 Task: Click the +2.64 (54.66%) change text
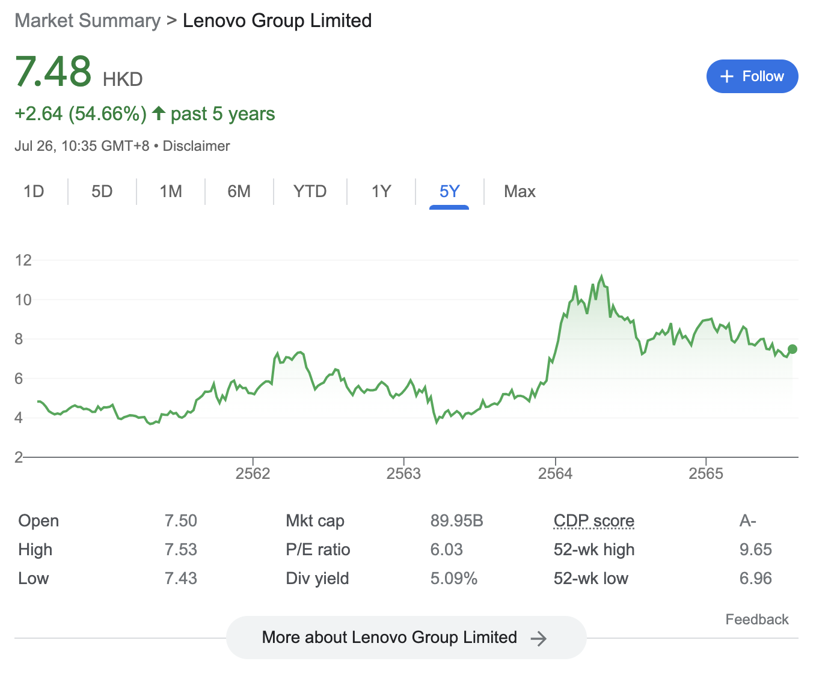tap(81, 114)
